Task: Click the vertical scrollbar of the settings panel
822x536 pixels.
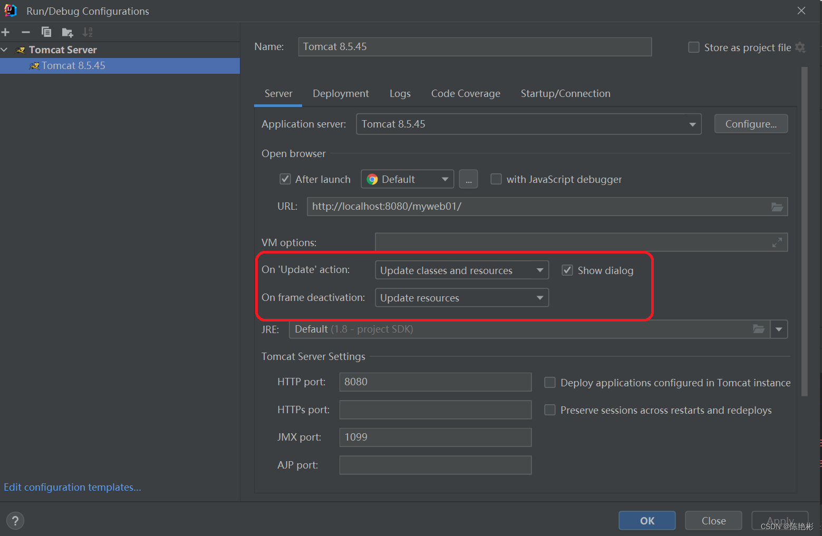Action: point(805,231)
